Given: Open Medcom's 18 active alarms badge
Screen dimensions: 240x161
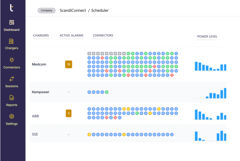Looking at the screenshot, I should 68,64.
